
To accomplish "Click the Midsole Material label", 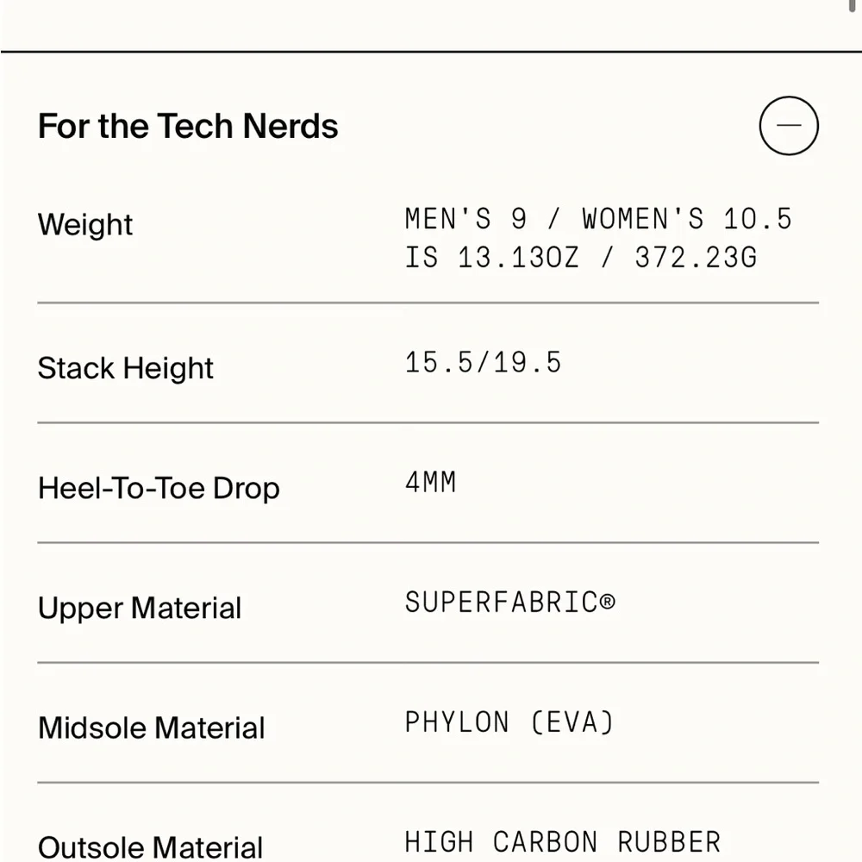I will [152, 728].
